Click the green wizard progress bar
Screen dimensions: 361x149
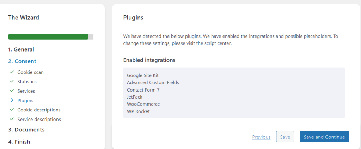48,37
